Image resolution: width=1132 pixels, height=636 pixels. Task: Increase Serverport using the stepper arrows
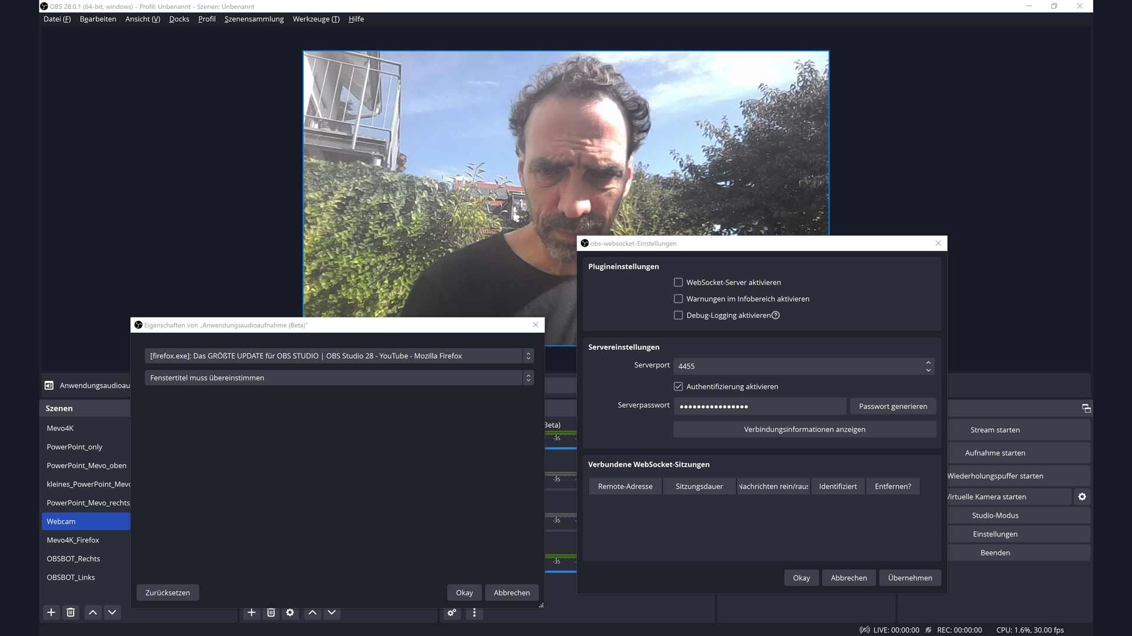tap(927, 363)
